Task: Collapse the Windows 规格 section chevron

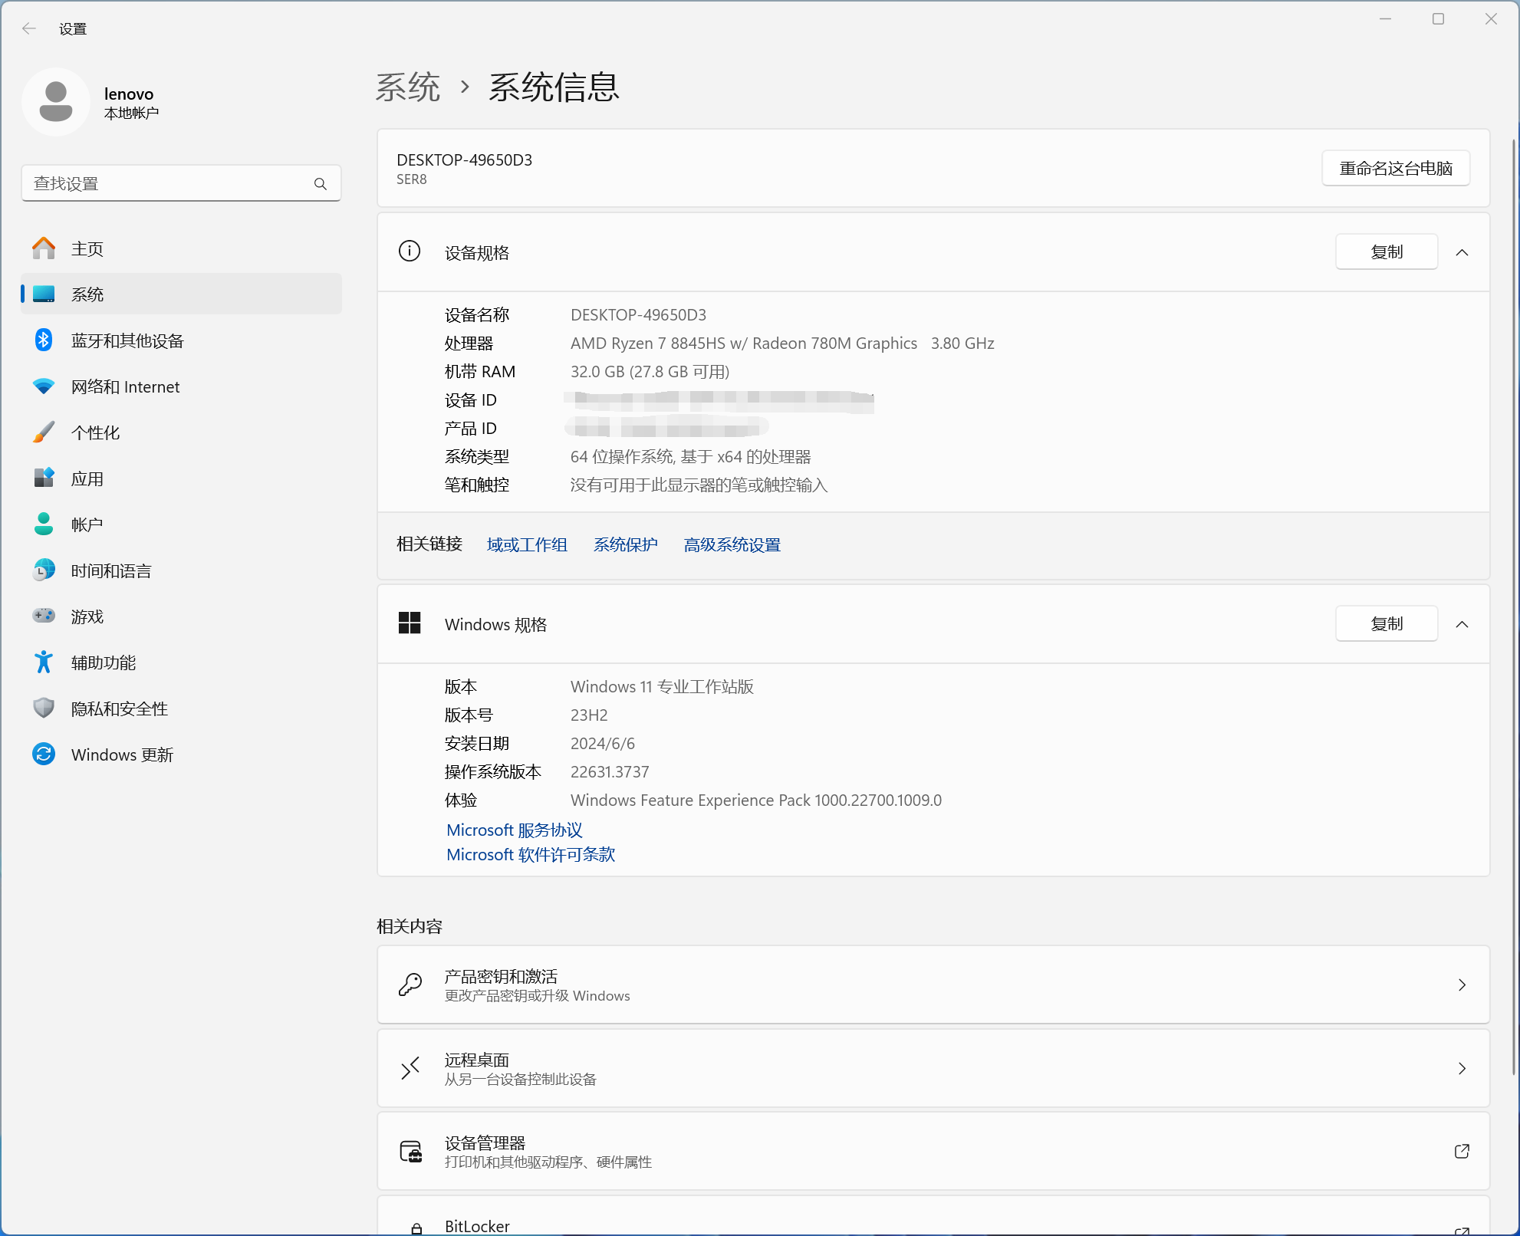Action: tap(1462, 624)
